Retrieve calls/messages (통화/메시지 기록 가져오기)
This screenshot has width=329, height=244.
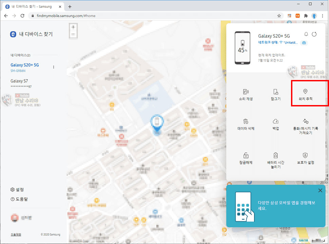coord(306,126)
